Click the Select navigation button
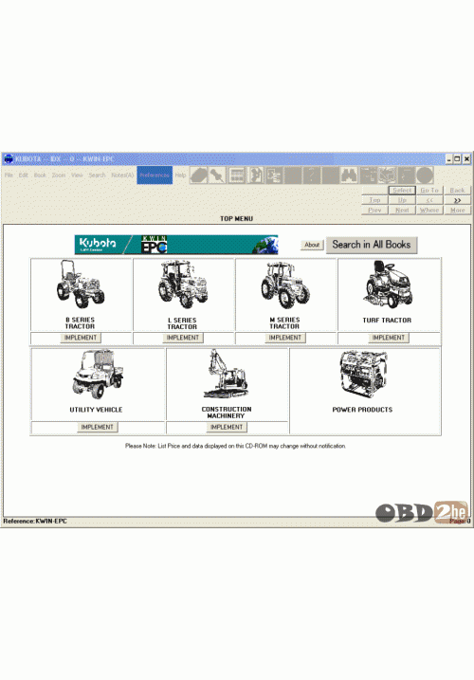 402,191
